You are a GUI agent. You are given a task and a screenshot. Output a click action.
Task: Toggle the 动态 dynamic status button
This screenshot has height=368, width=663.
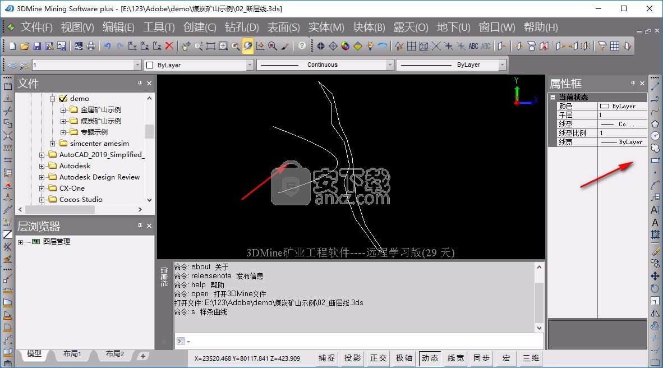pyautogui.click(x=430, y=358)
